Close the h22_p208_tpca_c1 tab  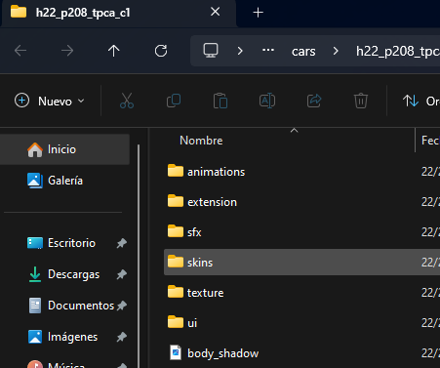(x=216, y=12)
